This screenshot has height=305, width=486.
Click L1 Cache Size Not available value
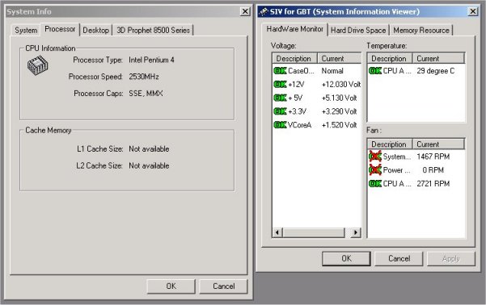pos(149,149)
